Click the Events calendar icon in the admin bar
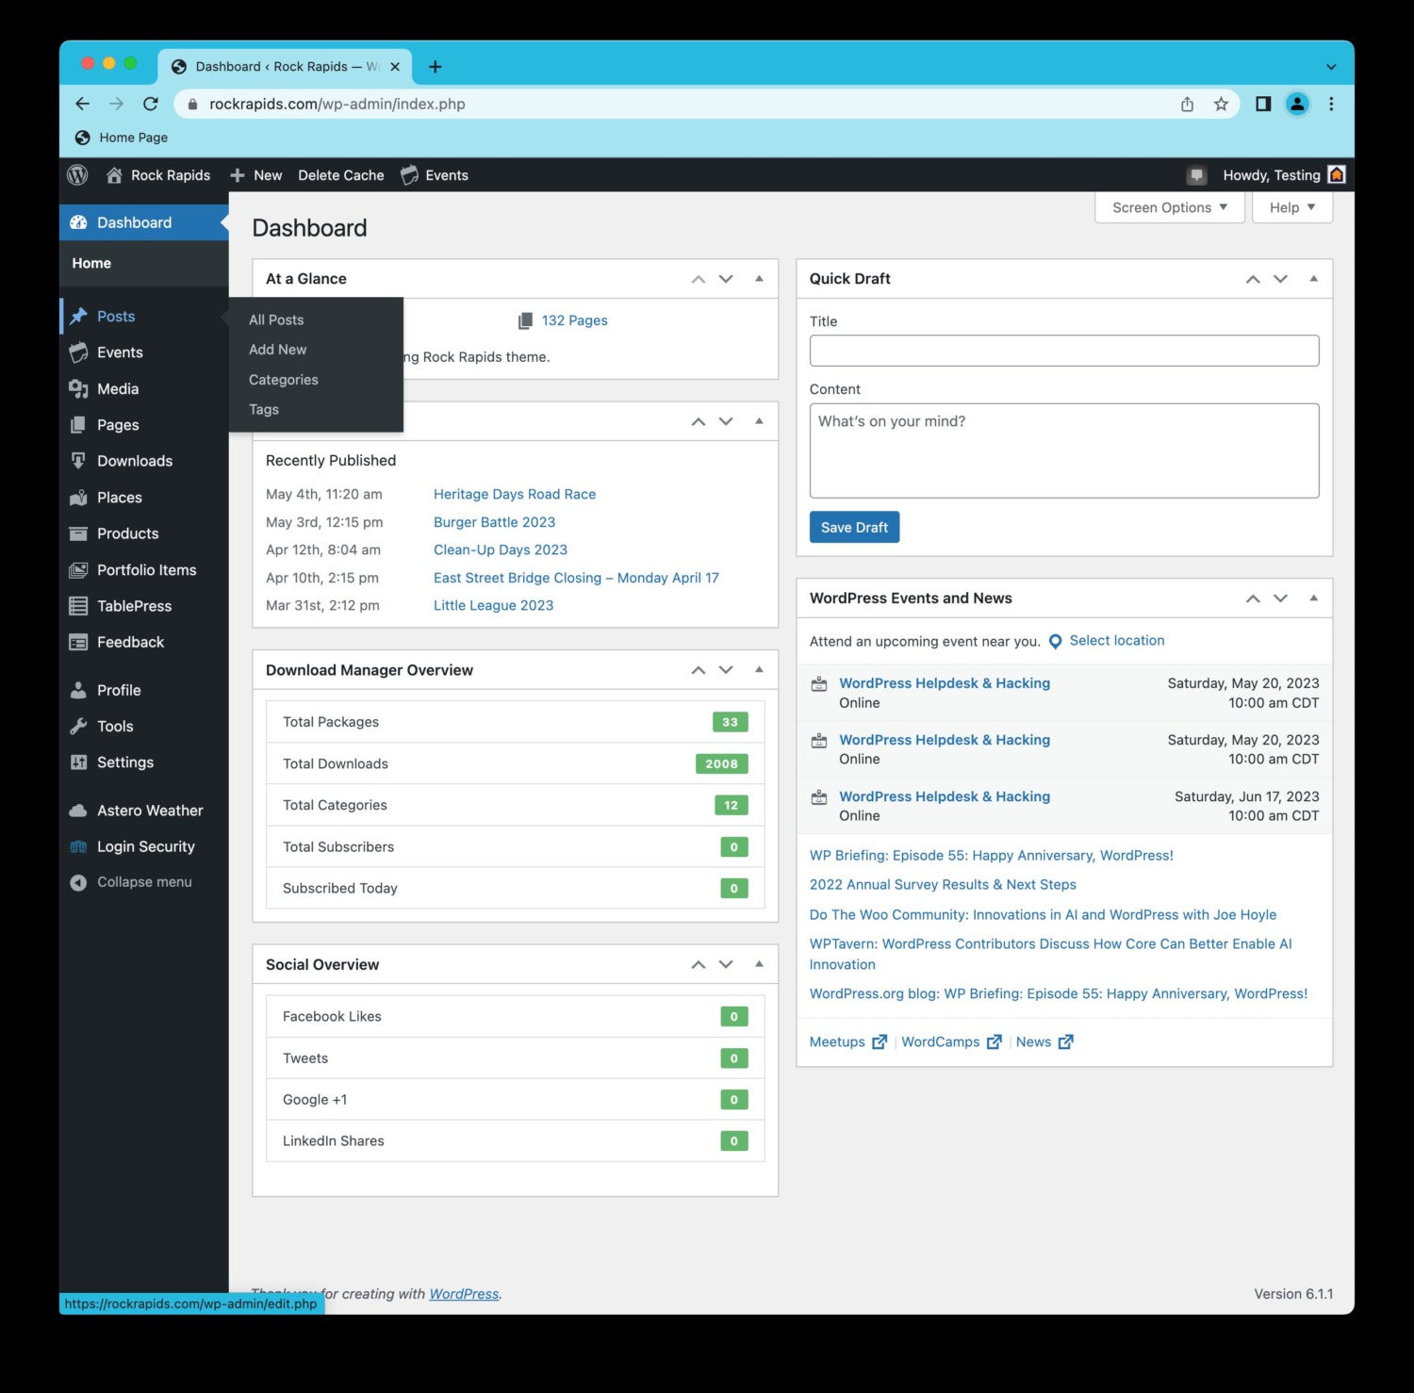Image resolution: width=1414 pixels, height=1393 pixels. [x=409, y=175]
